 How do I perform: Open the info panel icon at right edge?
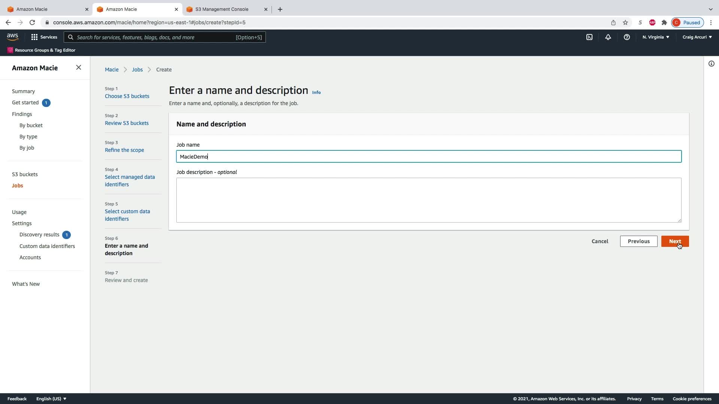pyautogui.click(x=711, y=64)
